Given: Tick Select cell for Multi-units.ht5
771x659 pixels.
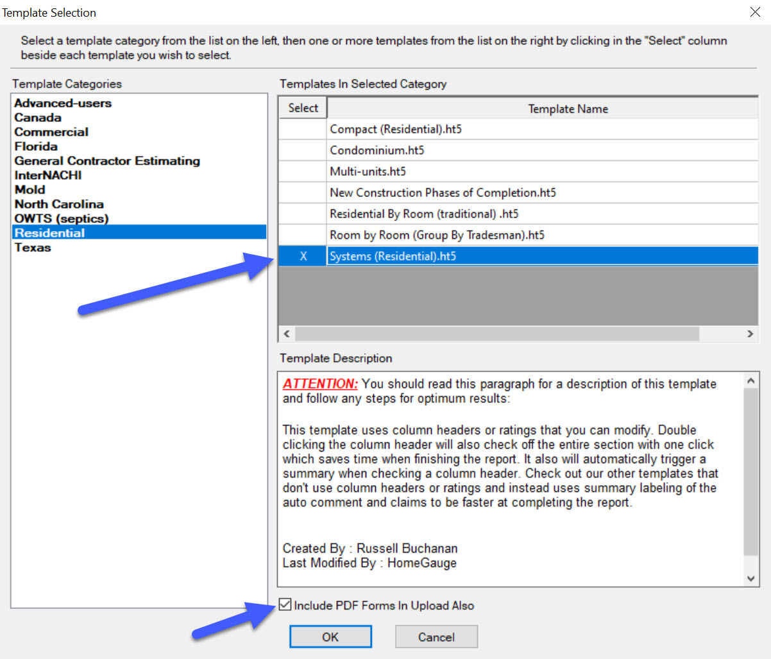Looking at the screenshot, I should click(303, 171).
